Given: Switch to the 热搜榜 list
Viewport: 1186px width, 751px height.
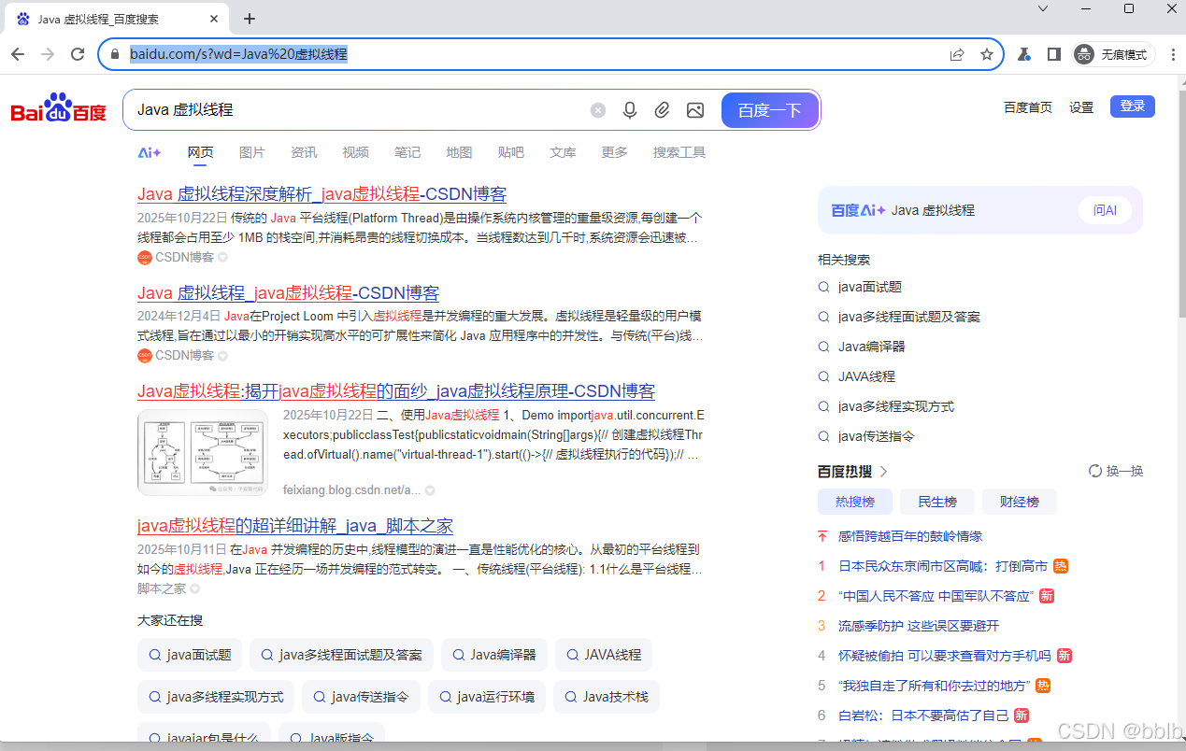Looking at the screenshot, I should (854, 501).
